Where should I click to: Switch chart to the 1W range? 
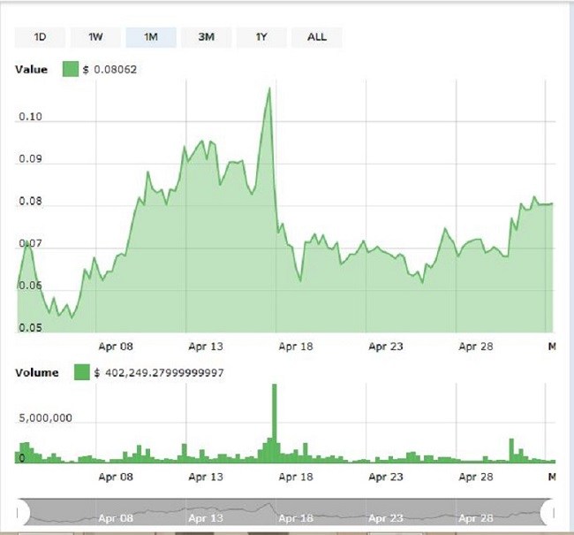point(95,37)
